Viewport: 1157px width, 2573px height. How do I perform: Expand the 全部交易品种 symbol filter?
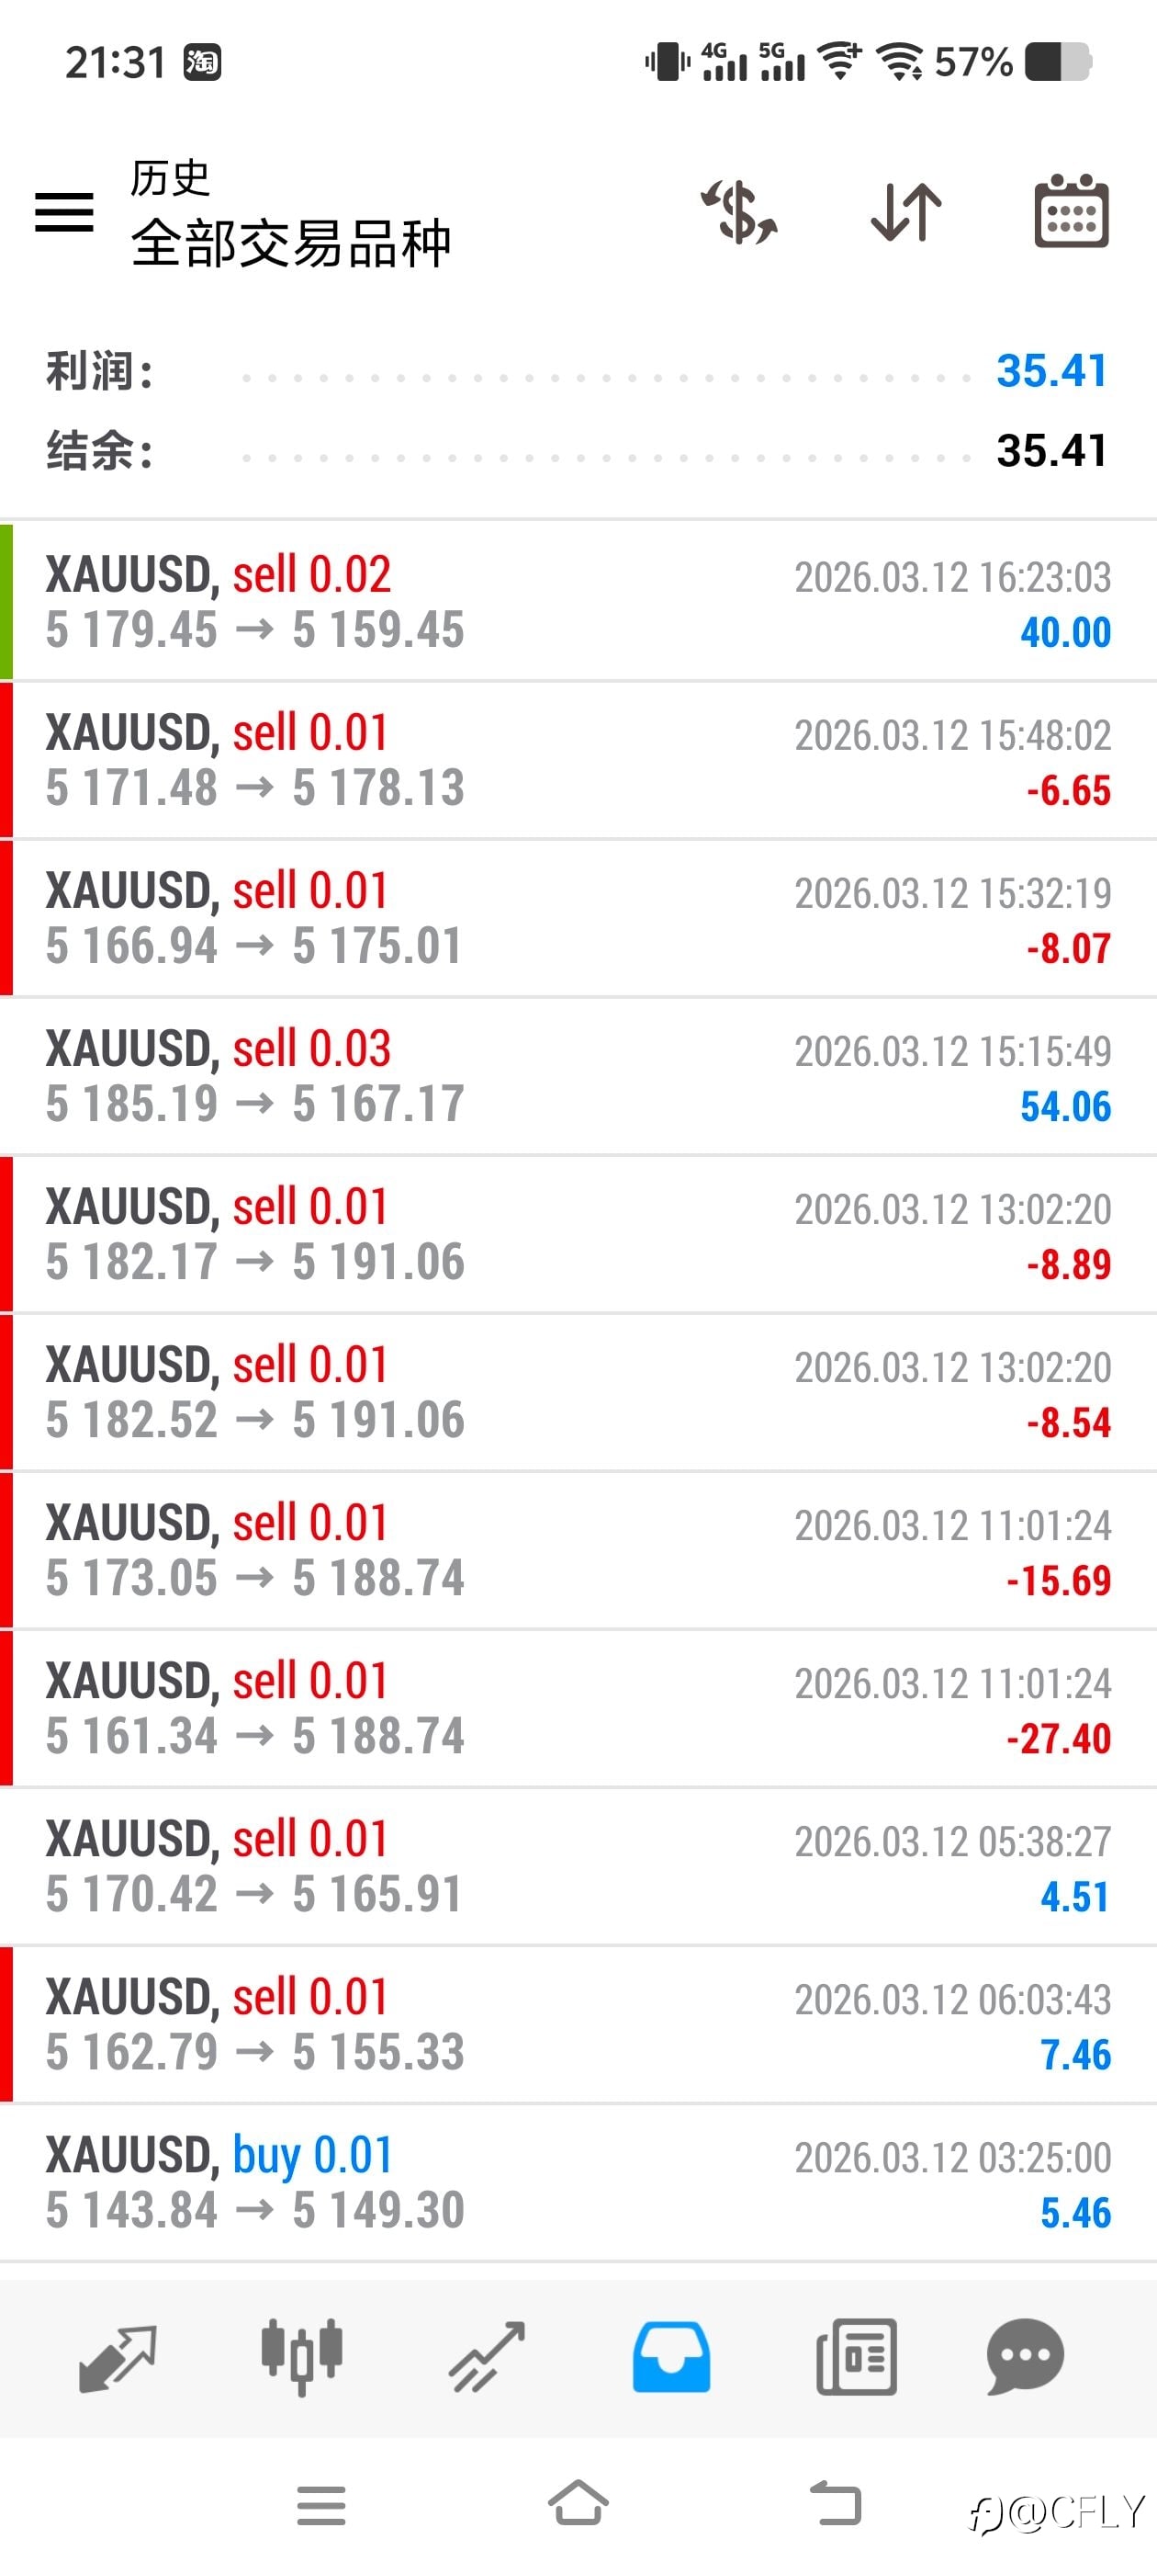(290, 243)
